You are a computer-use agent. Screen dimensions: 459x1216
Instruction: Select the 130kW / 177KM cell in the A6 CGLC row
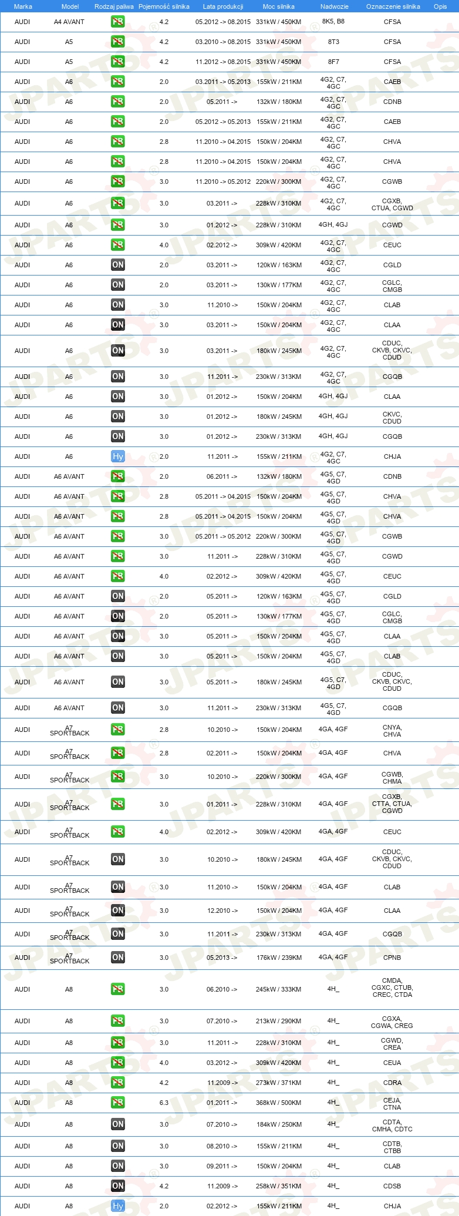pos(279,285)
